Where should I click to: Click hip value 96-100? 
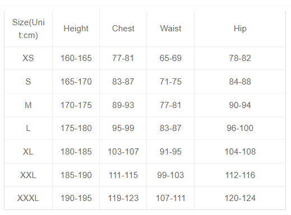[x=240, y=128]
